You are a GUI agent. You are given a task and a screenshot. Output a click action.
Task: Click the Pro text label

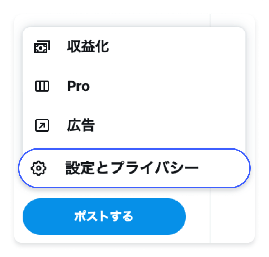point(79,86)
